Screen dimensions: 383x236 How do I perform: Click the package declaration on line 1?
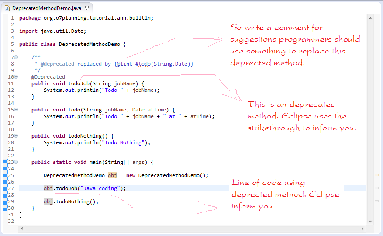point(86,18)
